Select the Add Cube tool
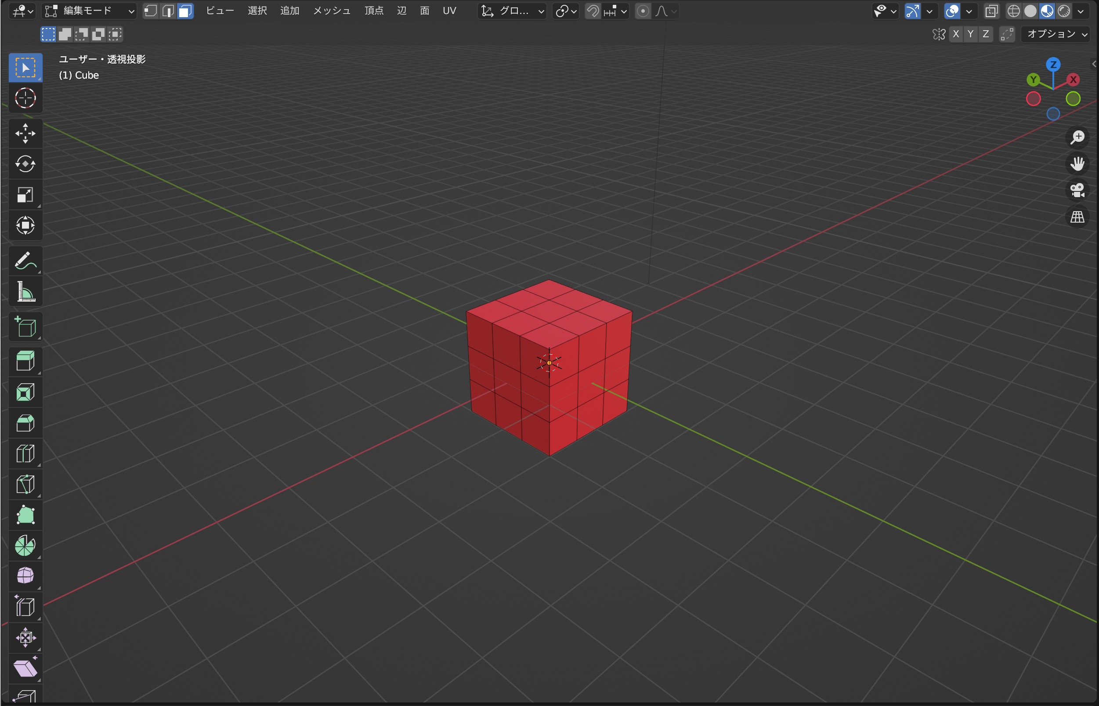Image resolution: width=1099 pixels, height=706 pixels. coord(25,327)
